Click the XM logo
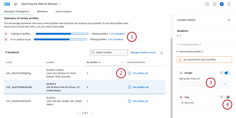Screen dimensions: 236x118 [x=7, y=4]
